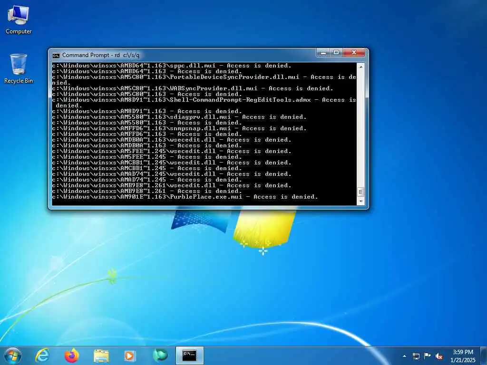Click the AMCBB1~1.245\wsecedit.dll line
The height and width of the screenshot is (365, 487).
click(172, 163)
